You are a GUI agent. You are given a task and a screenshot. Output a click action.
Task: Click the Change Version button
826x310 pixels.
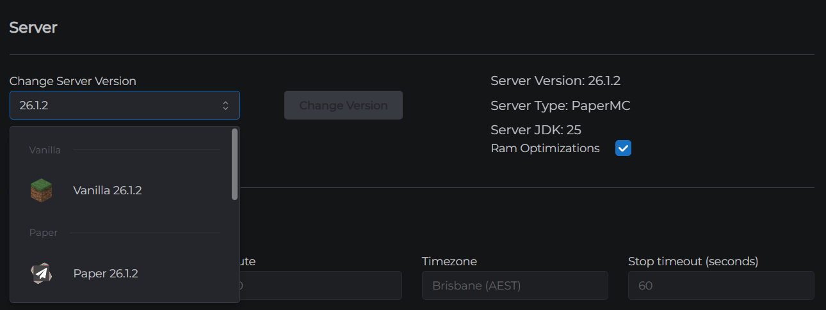coord(343,105)
